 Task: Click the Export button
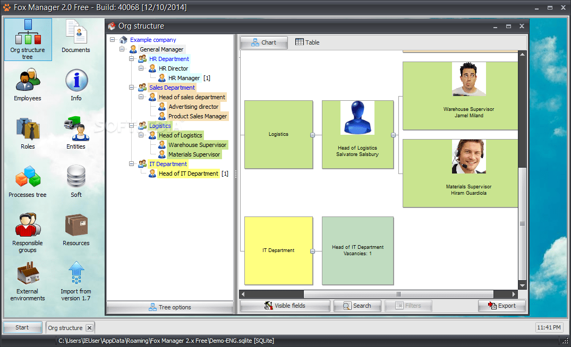point(501,306)
